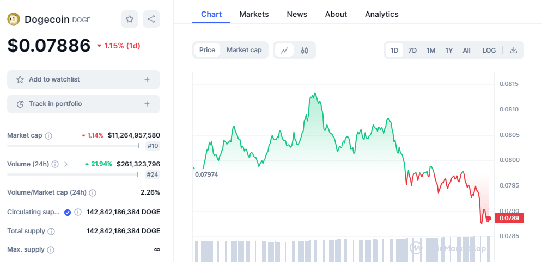
Task: Click the plus icon on Add to watchlist
Action: 147,79
